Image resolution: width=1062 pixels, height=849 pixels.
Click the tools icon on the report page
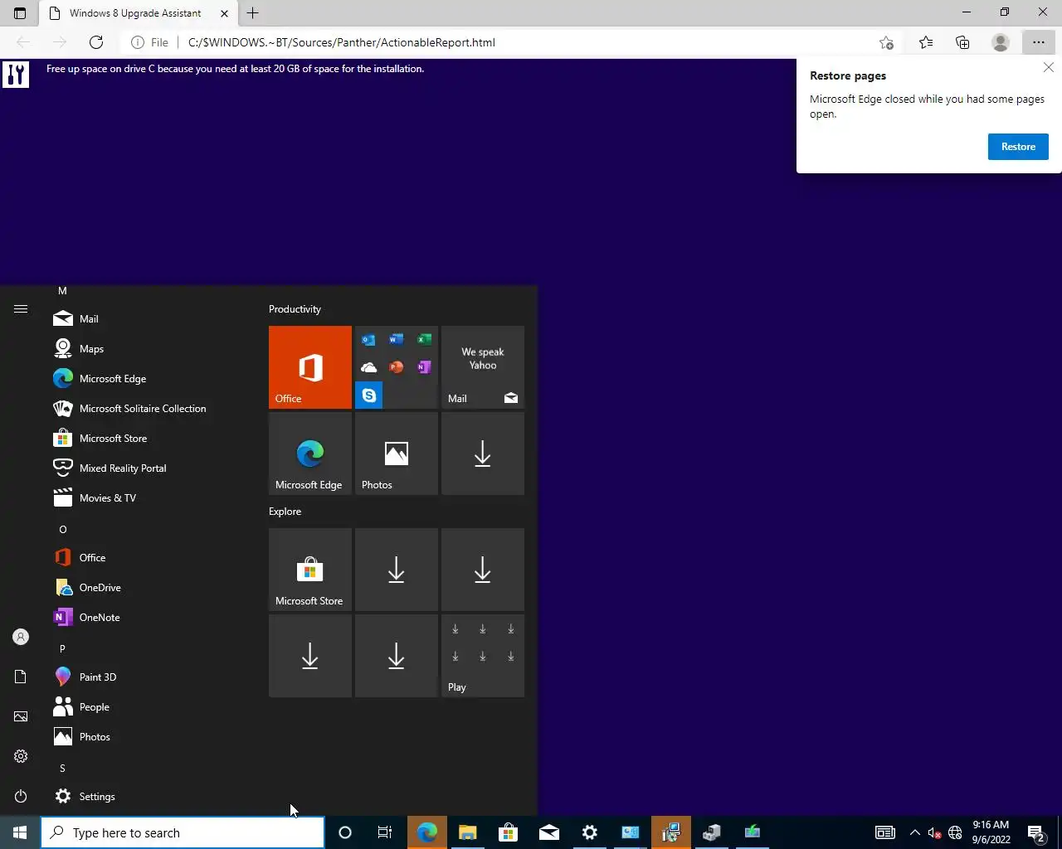pos(15,74)
